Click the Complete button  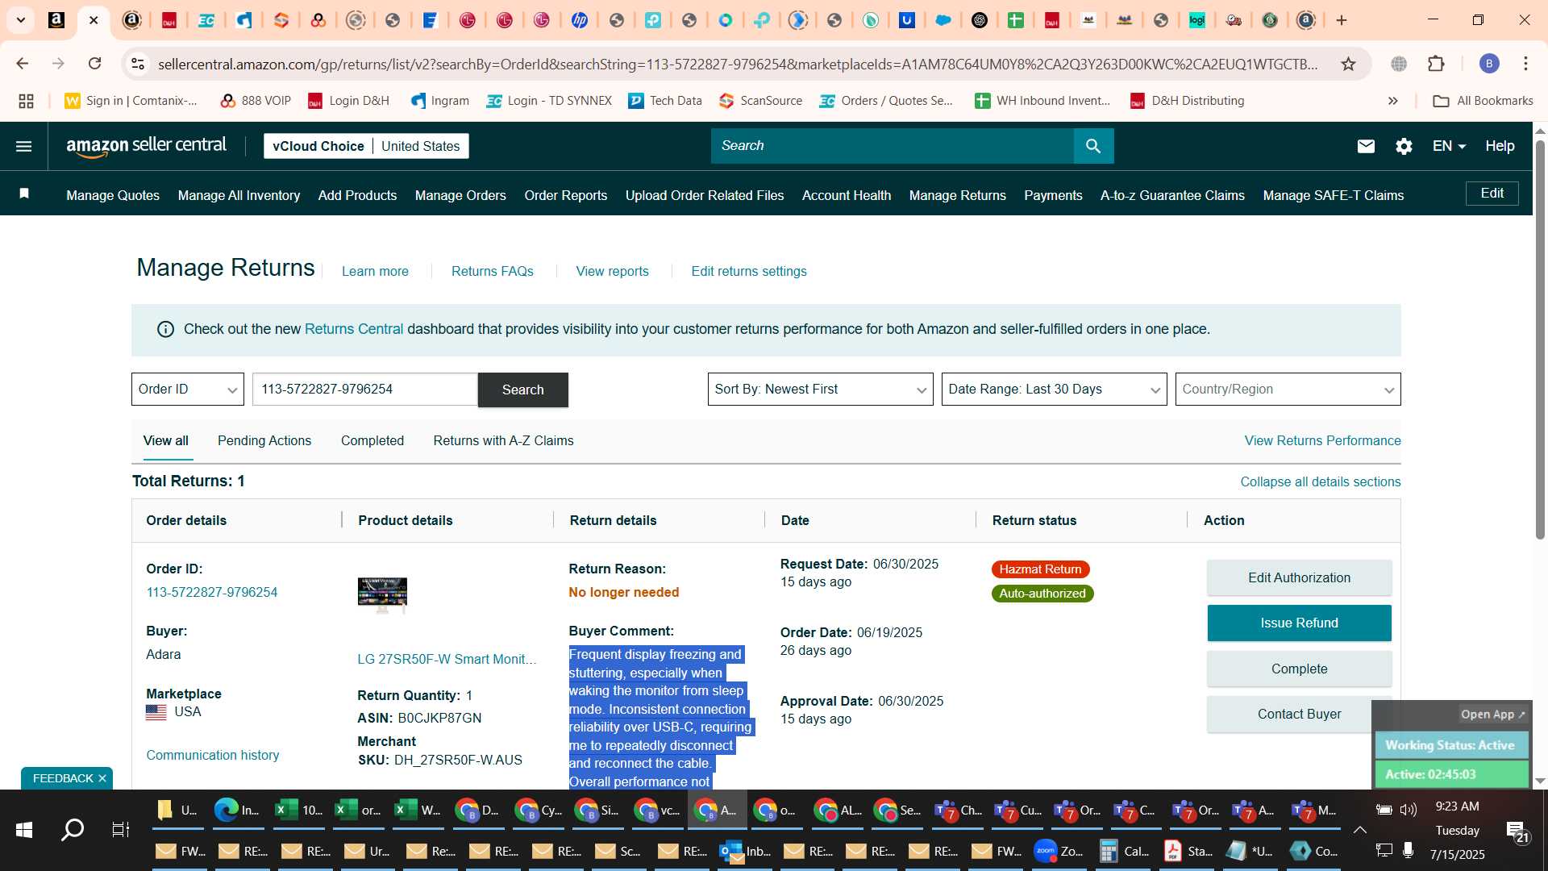tap(1299, 669)
